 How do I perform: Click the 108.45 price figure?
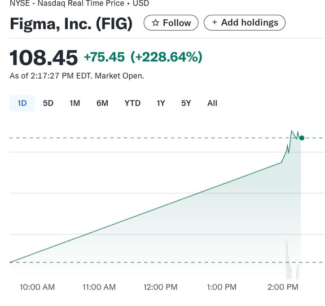(x=44, y=58)
